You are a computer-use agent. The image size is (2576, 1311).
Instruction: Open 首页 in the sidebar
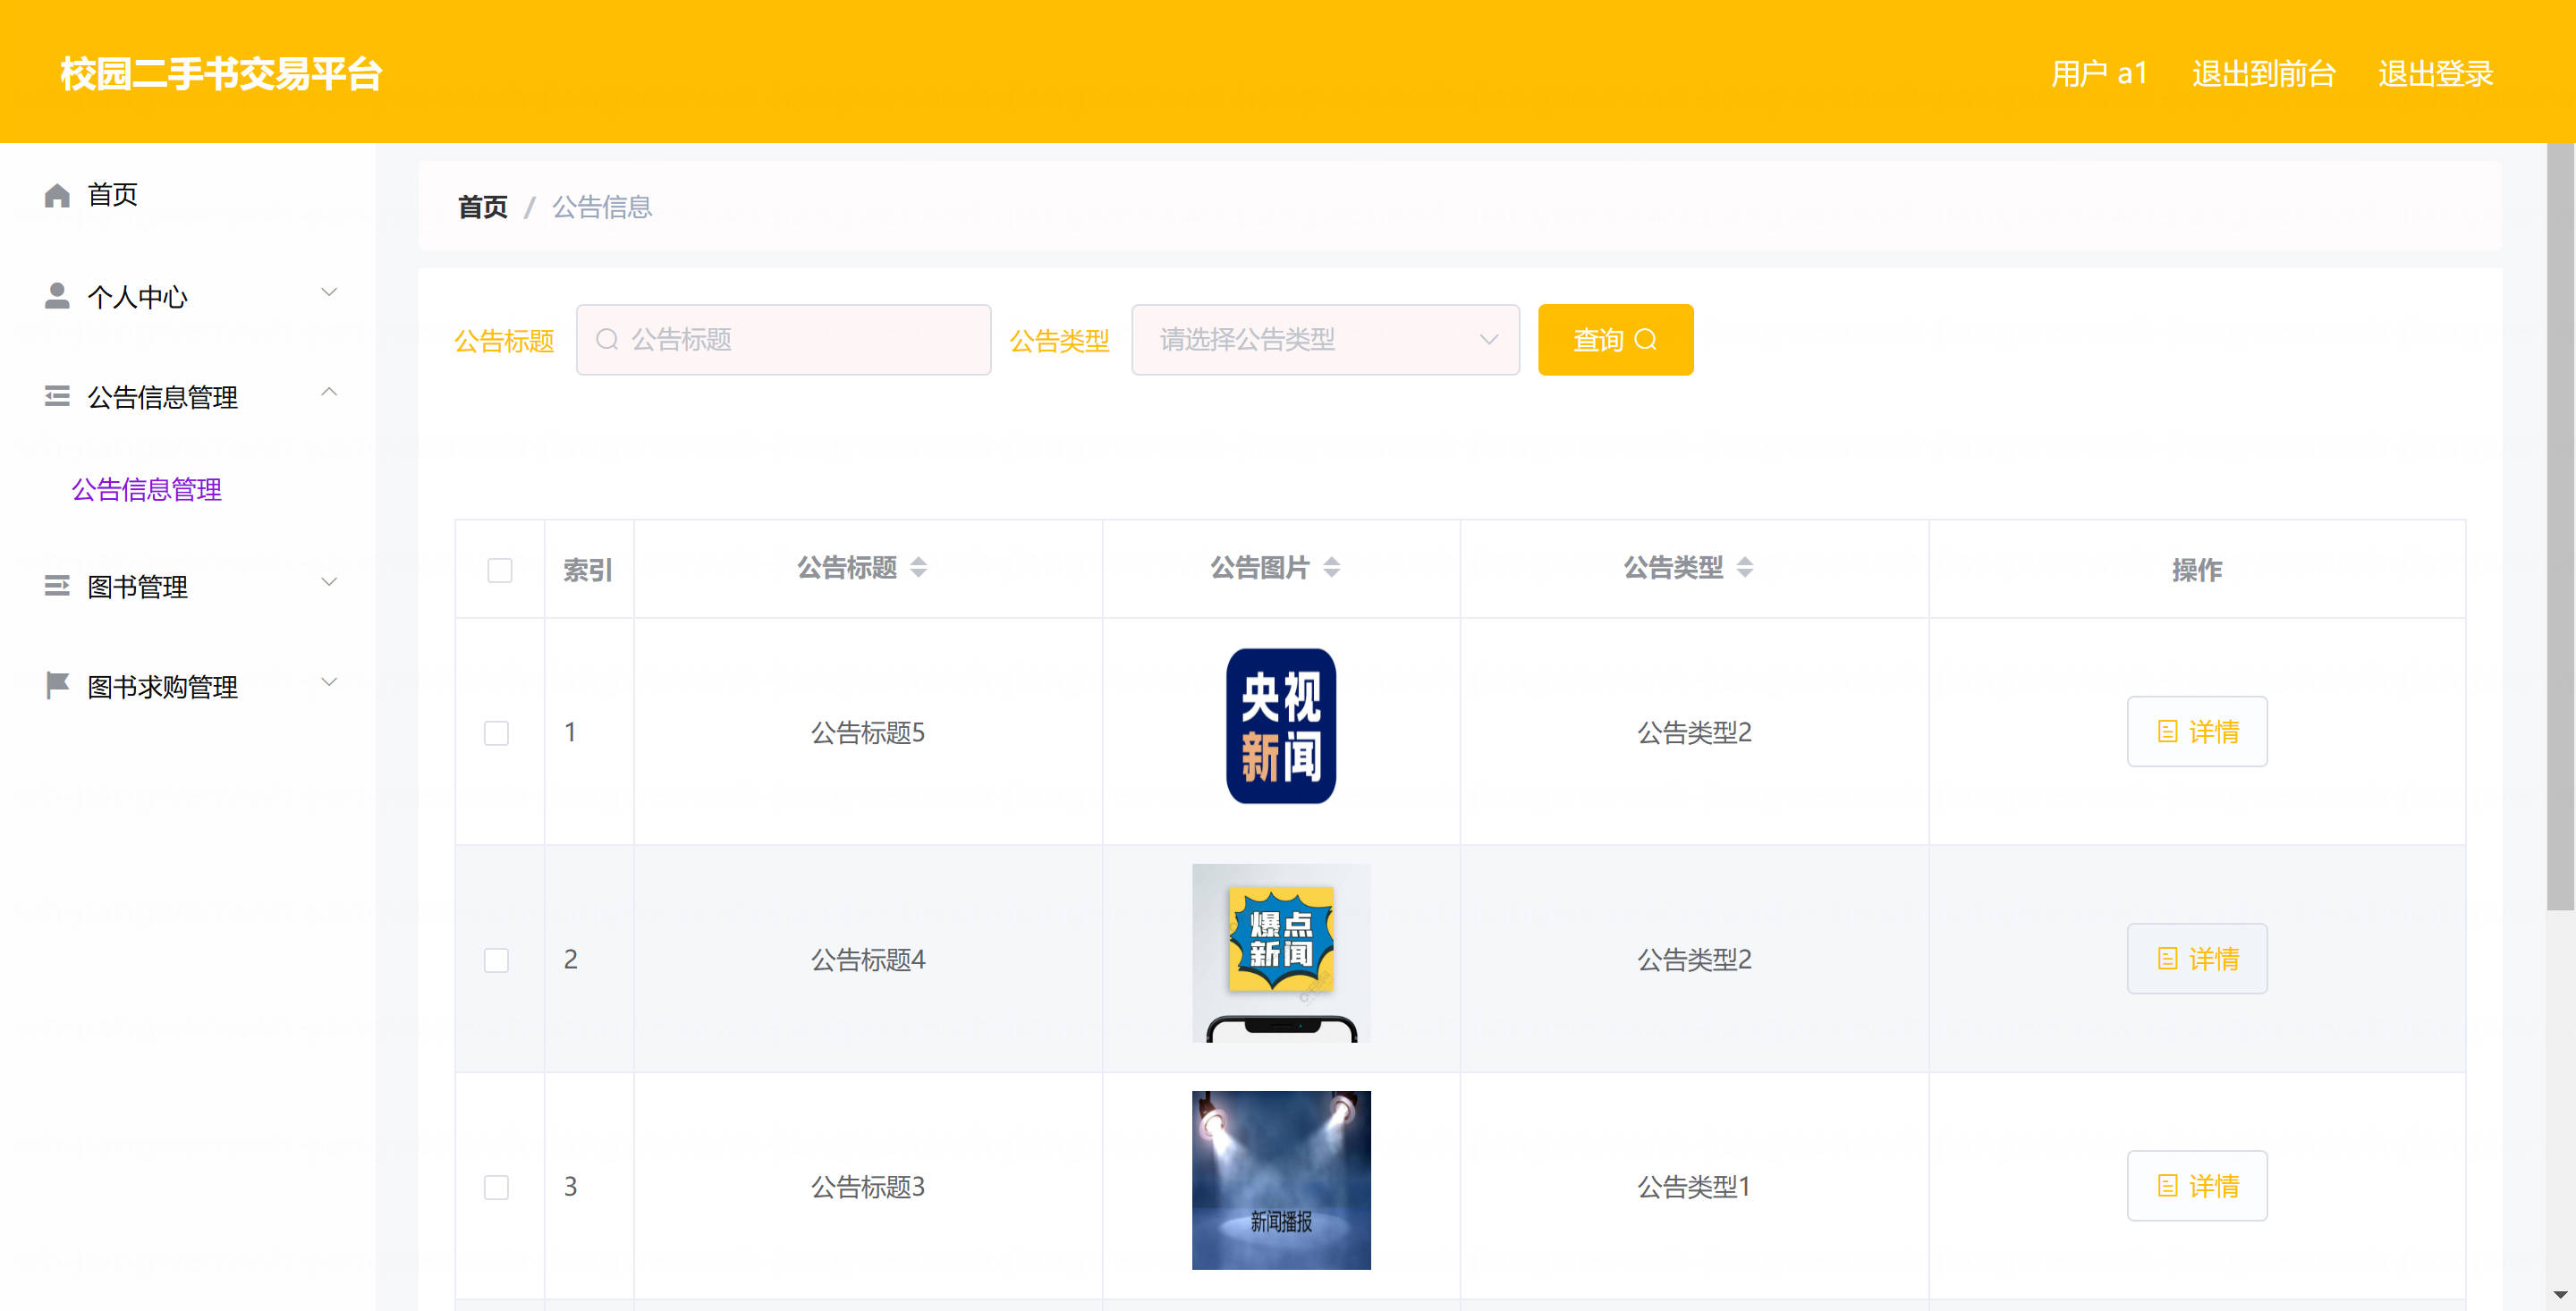(x=188, y=195)
